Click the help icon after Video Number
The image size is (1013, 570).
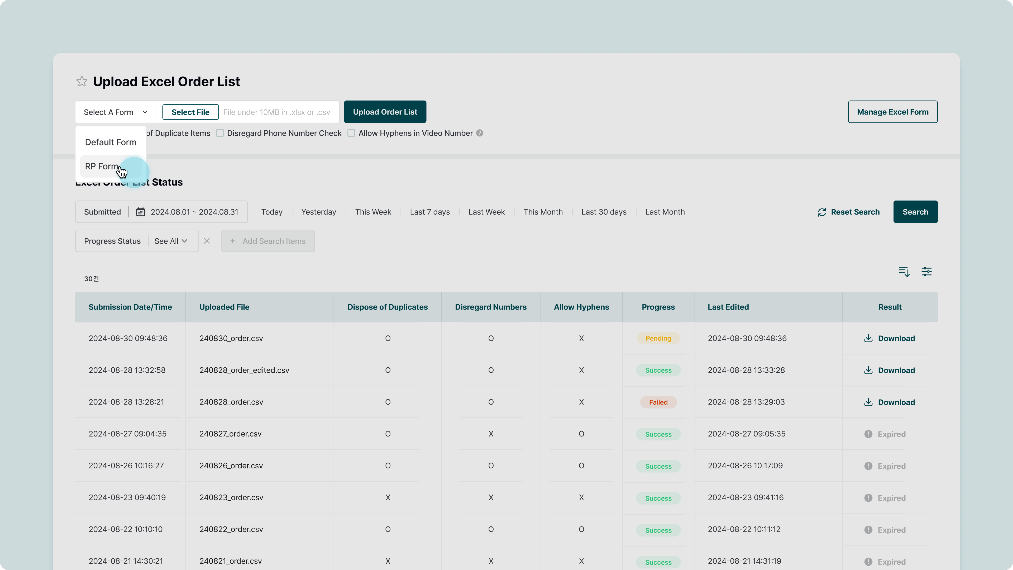(480, 133)
